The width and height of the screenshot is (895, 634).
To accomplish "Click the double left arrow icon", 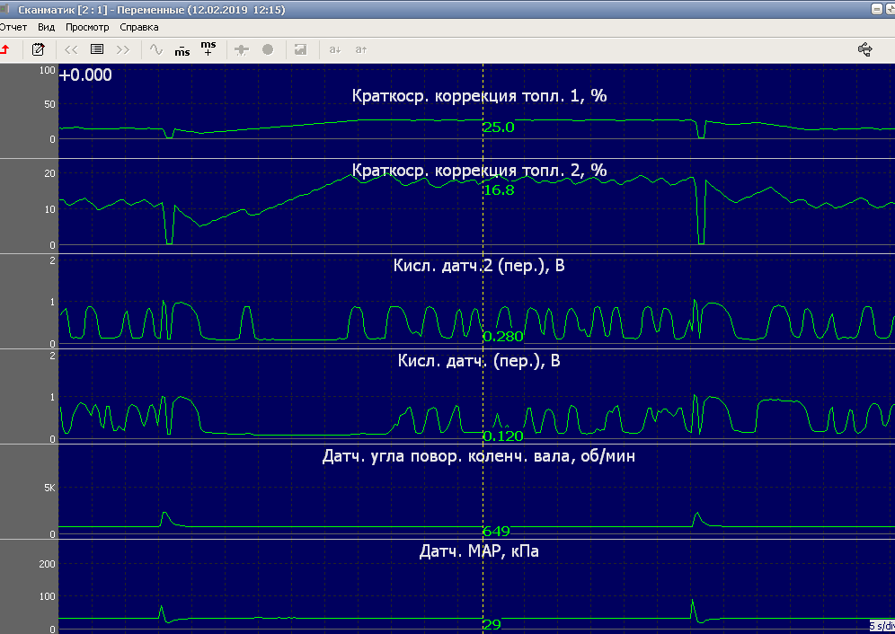I will 71,49.
